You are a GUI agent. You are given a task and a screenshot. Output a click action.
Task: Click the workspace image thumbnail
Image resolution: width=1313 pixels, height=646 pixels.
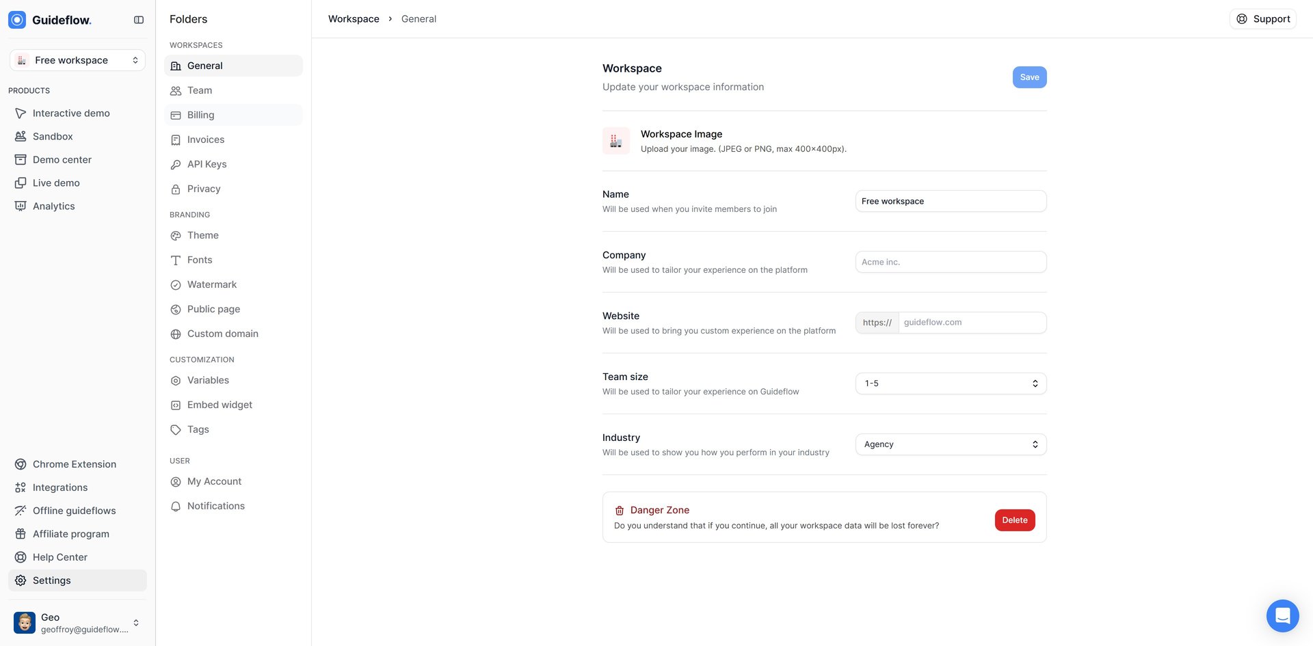pyautogui.click(x=615, y=141)
